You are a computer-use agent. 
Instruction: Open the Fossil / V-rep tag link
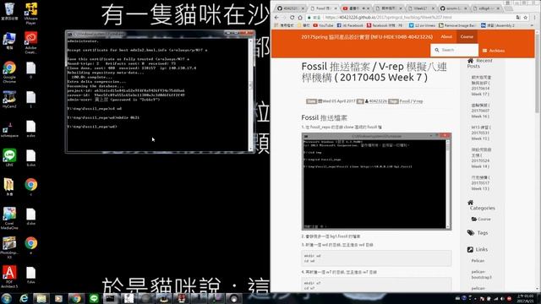(x=411, y=101)
